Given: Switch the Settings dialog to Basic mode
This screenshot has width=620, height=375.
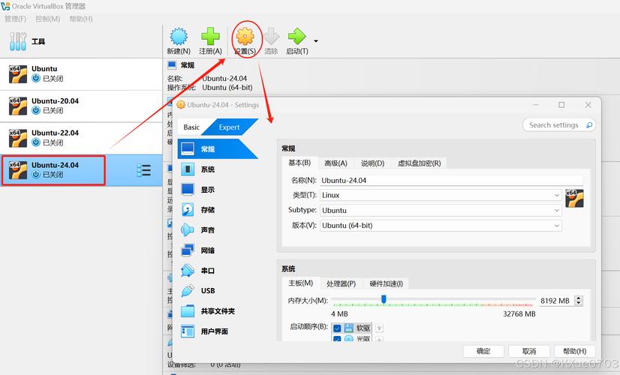Looking at the screenshot, I should tap(191, 127).
